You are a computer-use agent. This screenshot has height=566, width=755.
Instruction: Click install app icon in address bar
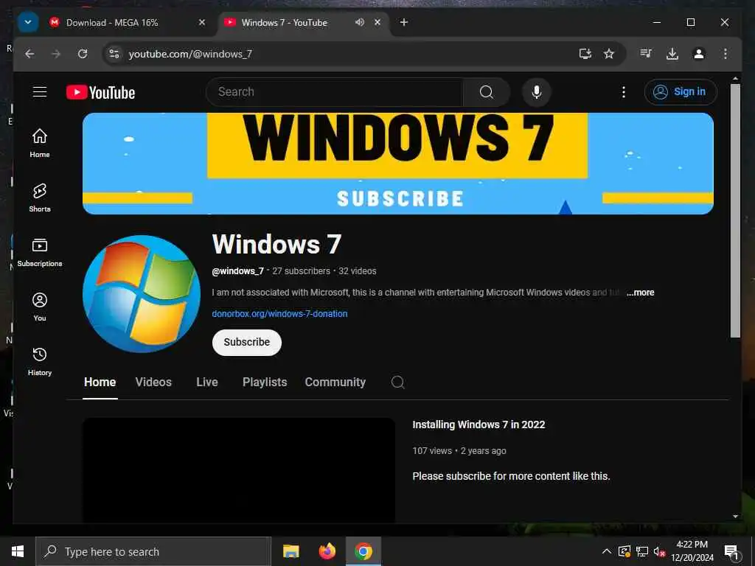[x=585, y=54]
